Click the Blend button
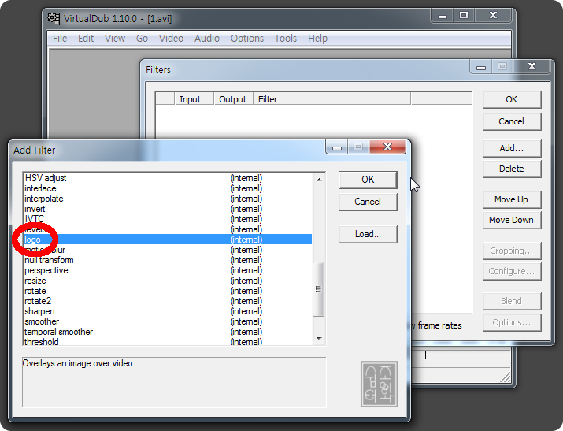Screen dimensions: 563x431 pyautogui.click(x=512, y=301)
